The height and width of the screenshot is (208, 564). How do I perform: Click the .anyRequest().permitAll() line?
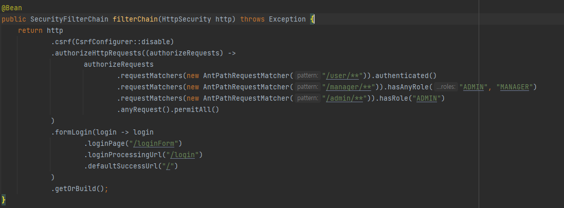(x=168, y=109)
